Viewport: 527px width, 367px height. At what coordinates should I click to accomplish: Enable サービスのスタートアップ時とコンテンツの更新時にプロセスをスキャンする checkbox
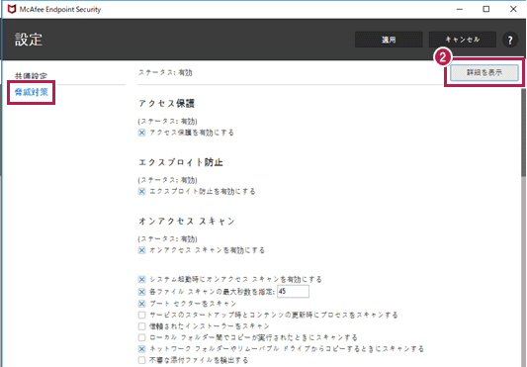click(141, 316)
